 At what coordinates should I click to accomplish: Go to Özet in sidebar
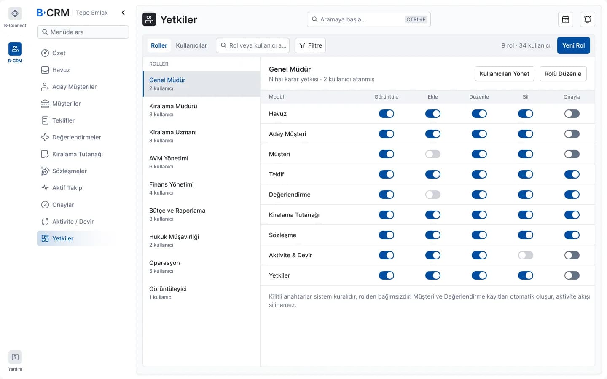83,53
